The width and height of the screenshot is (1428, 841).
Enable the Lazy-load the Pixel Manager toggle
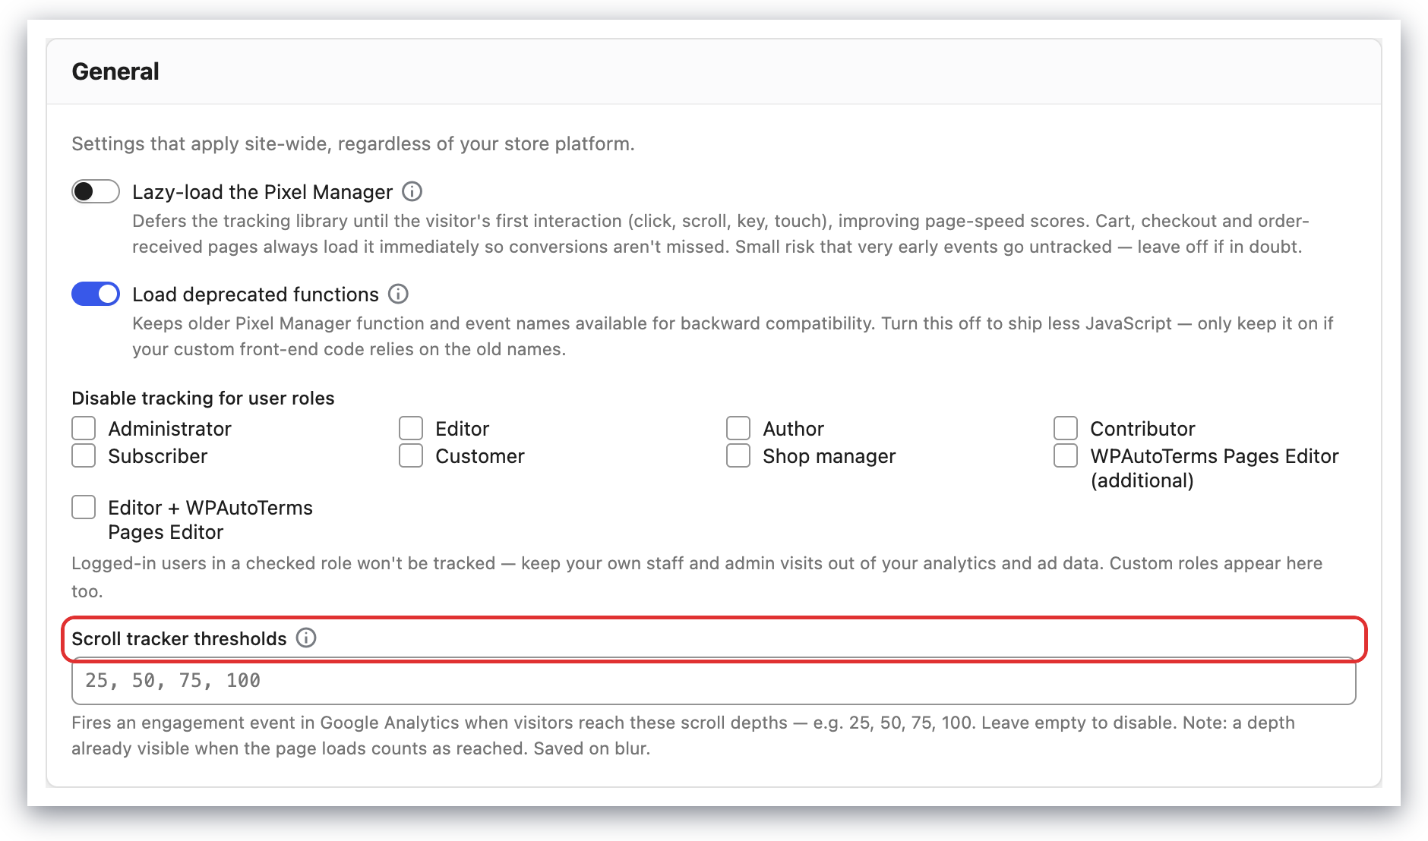(x=96, y=191)
